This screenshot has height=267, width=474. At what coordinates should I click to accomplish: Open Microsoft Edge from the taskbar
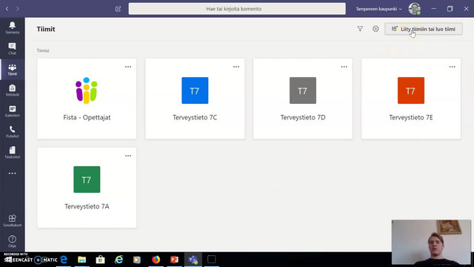pos(64,260)
